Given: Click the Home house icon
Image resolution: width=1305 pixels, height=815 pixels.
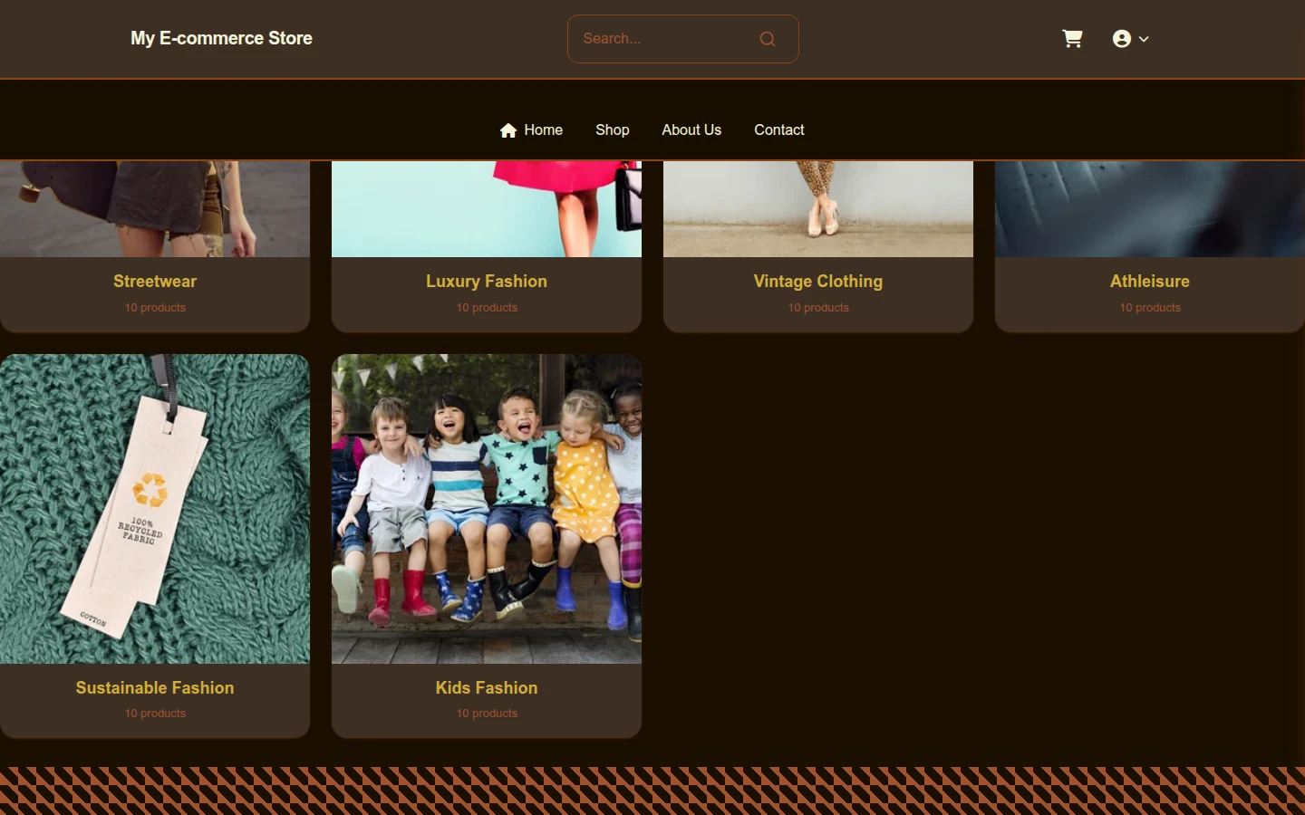Looking at the screenshot, I should click(x=508, y=130).
